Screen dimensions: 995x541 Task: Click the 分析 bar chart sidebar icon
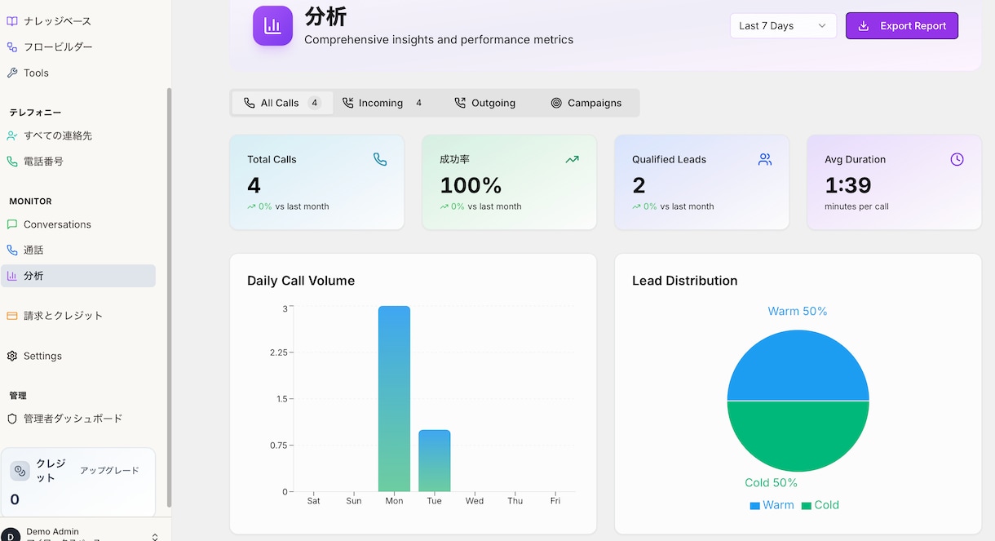[x=11, y=276]
